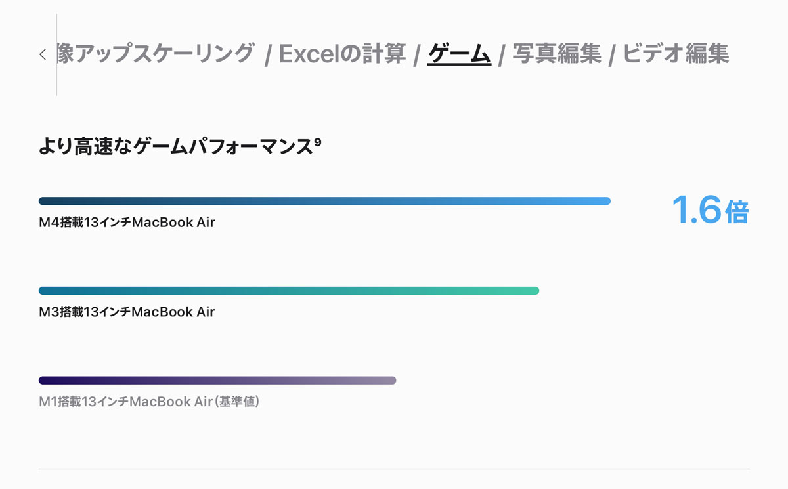This screenshot has width=788, height=489.
Task: Click the left chevron to go back through the tabs
Action: [x=43, y=54]
